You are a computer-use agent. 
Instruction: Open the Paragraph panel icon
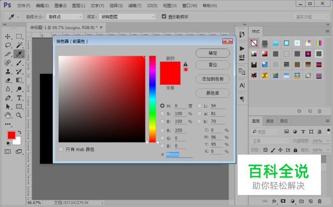tap(242, 99)
